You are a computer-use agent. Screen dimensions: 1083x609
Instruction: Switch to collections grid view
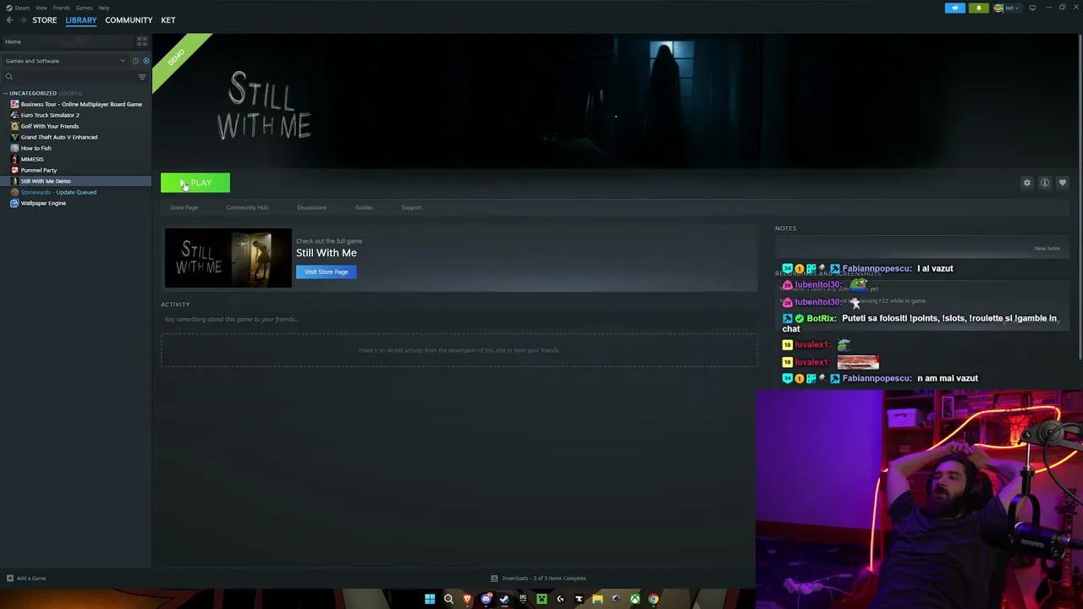[142, 41]
